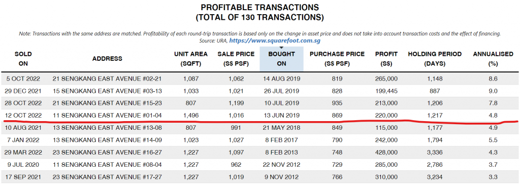This screenshot has width=520, height=184.
Task: Click address 13 Sengkang East Avenue #13-08
Action: (x=107, y=127)
